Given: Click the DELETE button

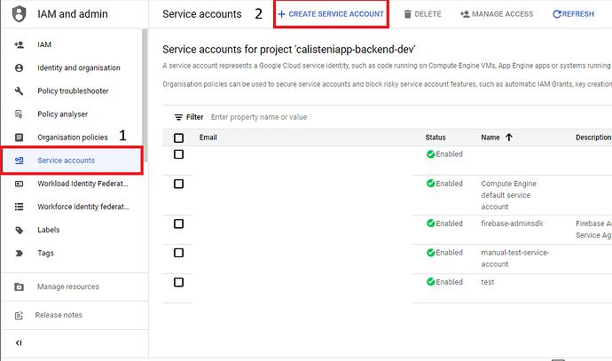Looking at the screenshot, I should [423, 14].
